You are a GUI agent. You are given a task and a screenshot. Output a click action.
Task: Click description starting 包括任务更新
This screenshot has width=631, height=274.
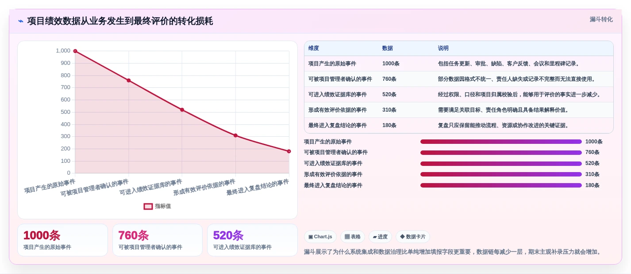(509, 64)
